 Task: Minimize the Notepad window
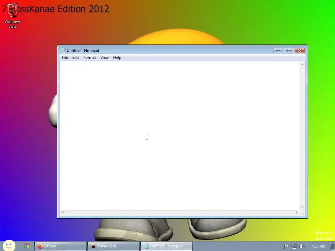pyautogui.click(x=278, y=51)
